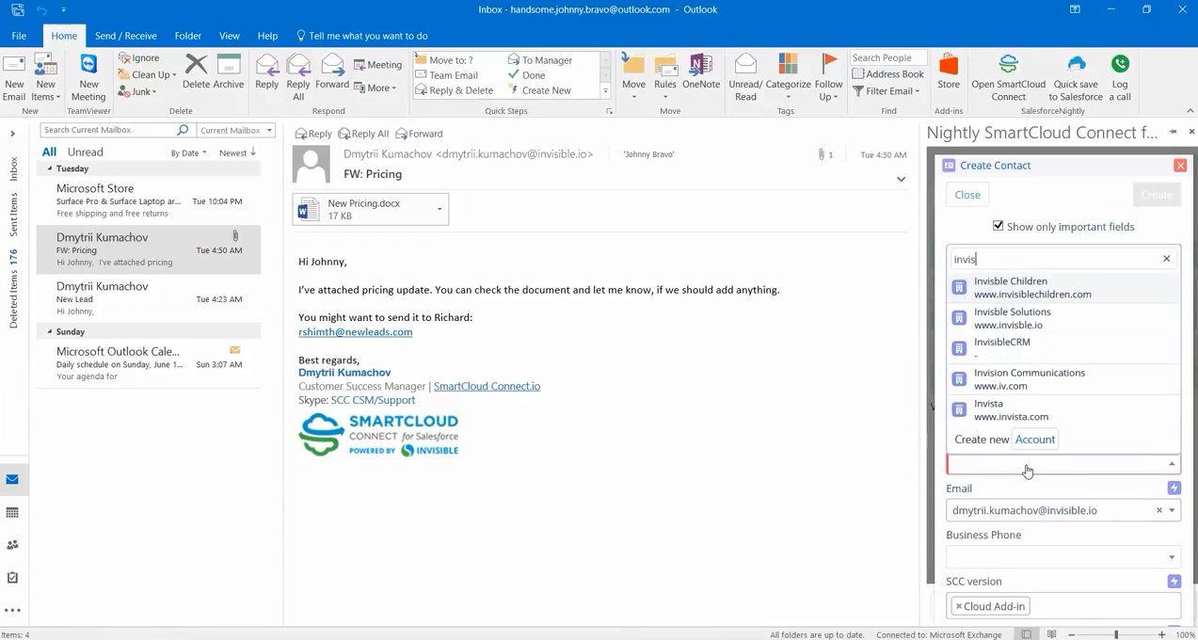Open the People navigation icon

click(x=12, y=545)
